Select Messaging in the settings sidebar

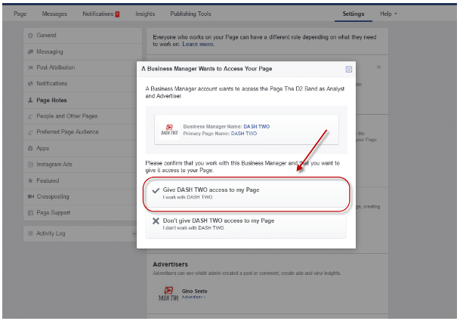82,51
